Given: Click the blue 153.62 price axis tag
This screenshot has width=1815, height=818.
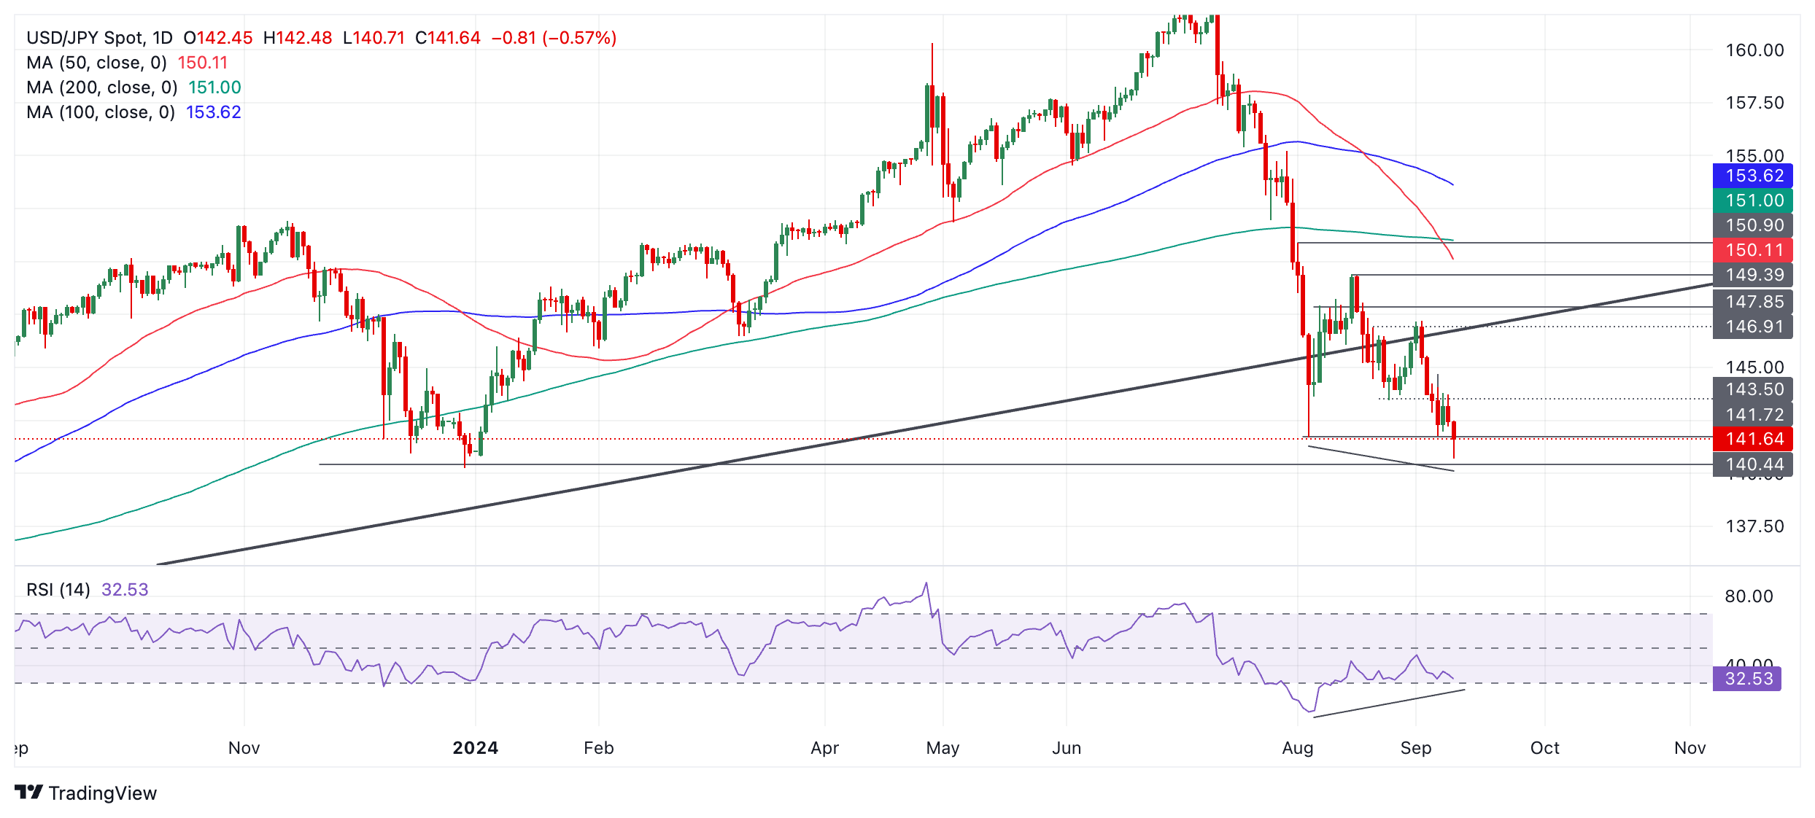Looking at the screenshot, I should [x=1752, y=176].
